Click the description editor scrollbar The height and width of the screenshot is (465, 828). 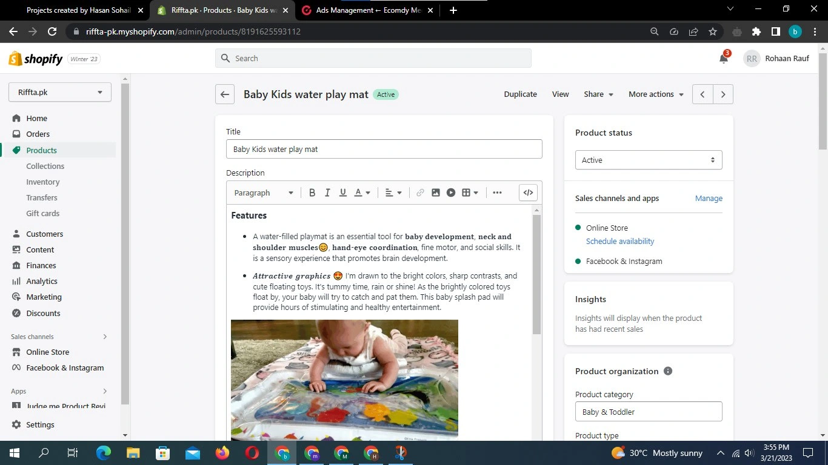click(x=536, y=274)
